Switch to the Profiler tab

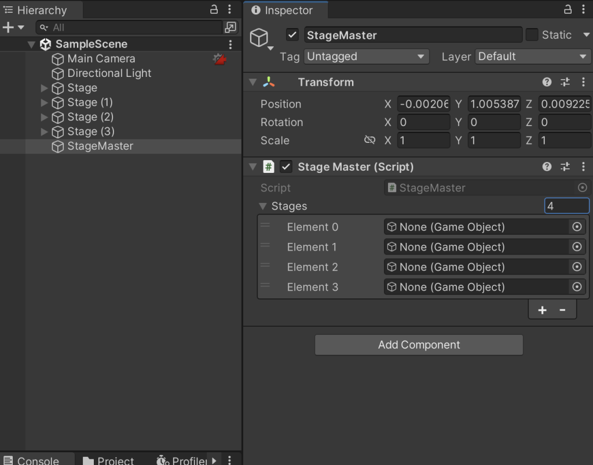[181, 459]
